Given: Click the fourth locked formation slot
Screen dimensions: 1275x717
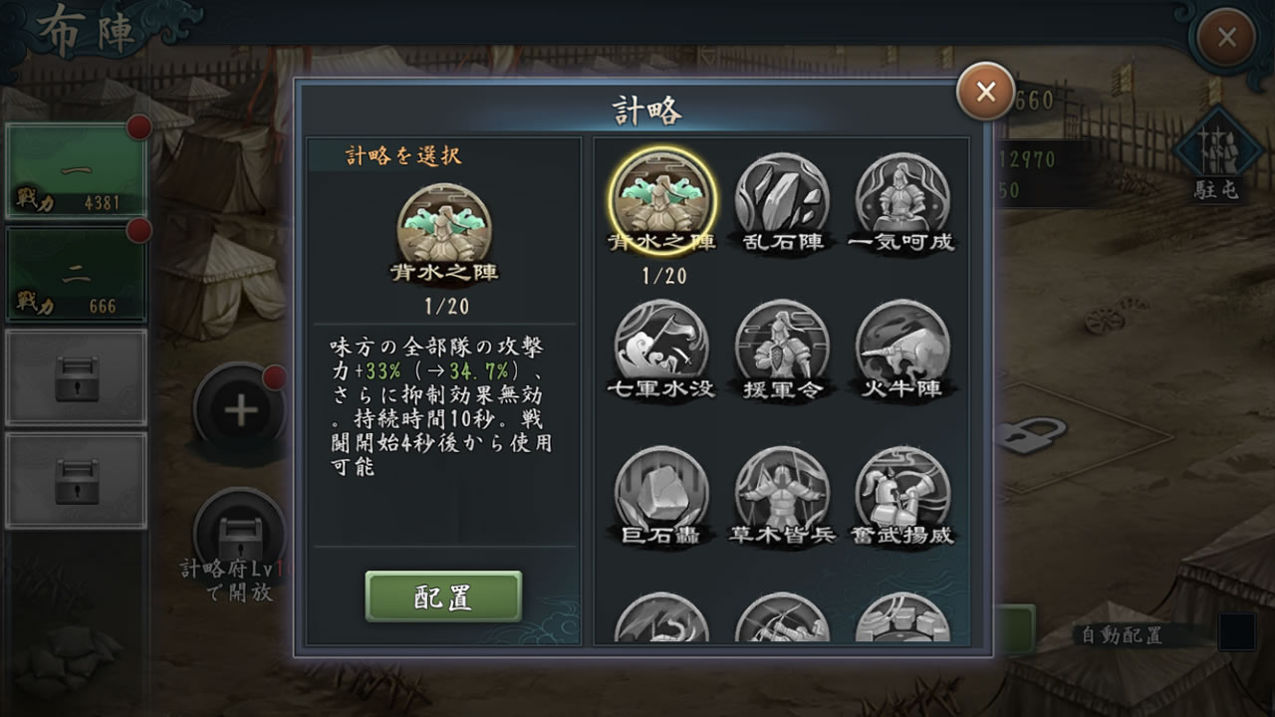Looking at the screenshot, I should click(76, 480).
